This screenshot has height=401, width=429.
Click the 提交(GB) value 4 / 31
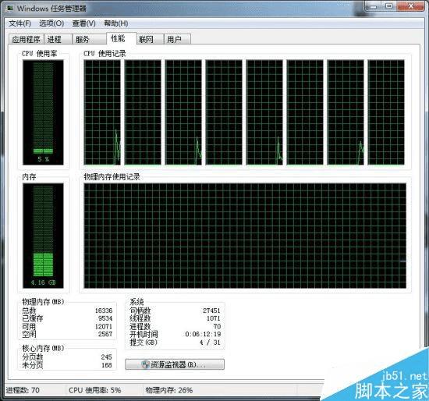[x=210, y=342]
